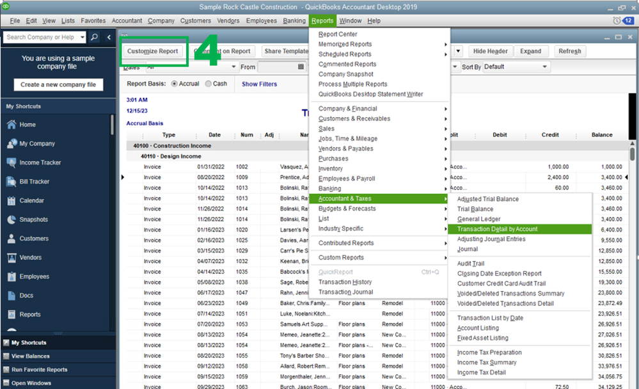Screen dimensions: 639x389
Task: Collapse the left icon bar arrow
Action: 109,37
